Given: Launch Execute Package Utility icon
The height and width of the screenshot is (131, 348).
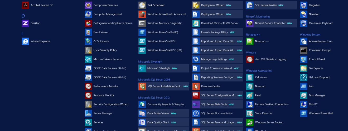Looking at the screenshot, I should click(196, 32).
